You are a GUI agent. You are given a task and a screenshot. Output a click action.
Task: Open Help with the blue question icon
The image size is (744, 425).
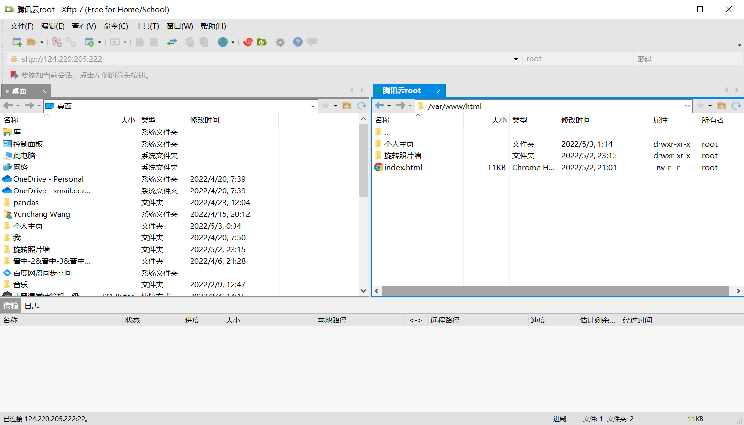(298, 42)
